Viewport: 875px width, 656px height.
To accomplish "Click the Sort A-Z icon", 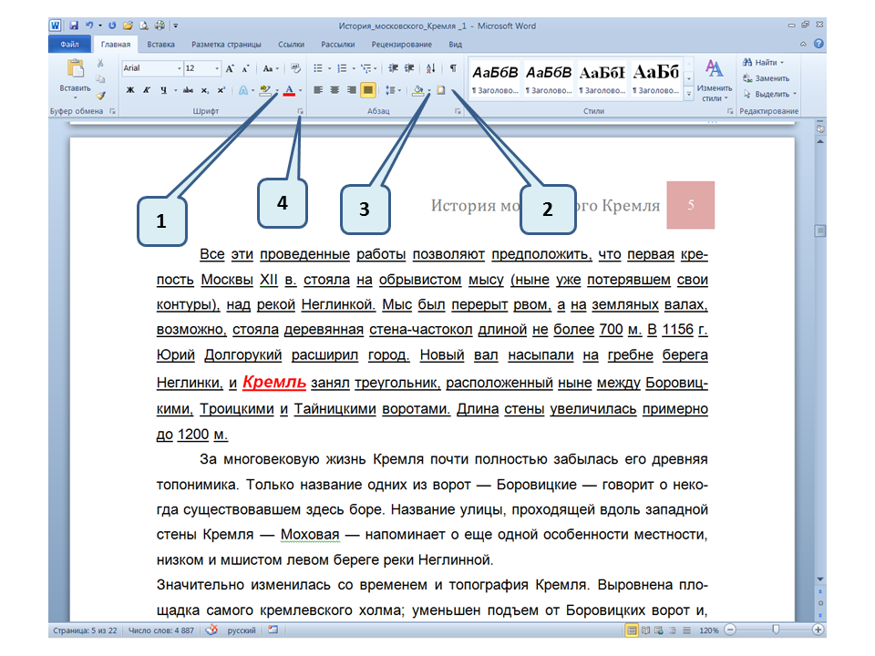I will click(x=431, y=68).
